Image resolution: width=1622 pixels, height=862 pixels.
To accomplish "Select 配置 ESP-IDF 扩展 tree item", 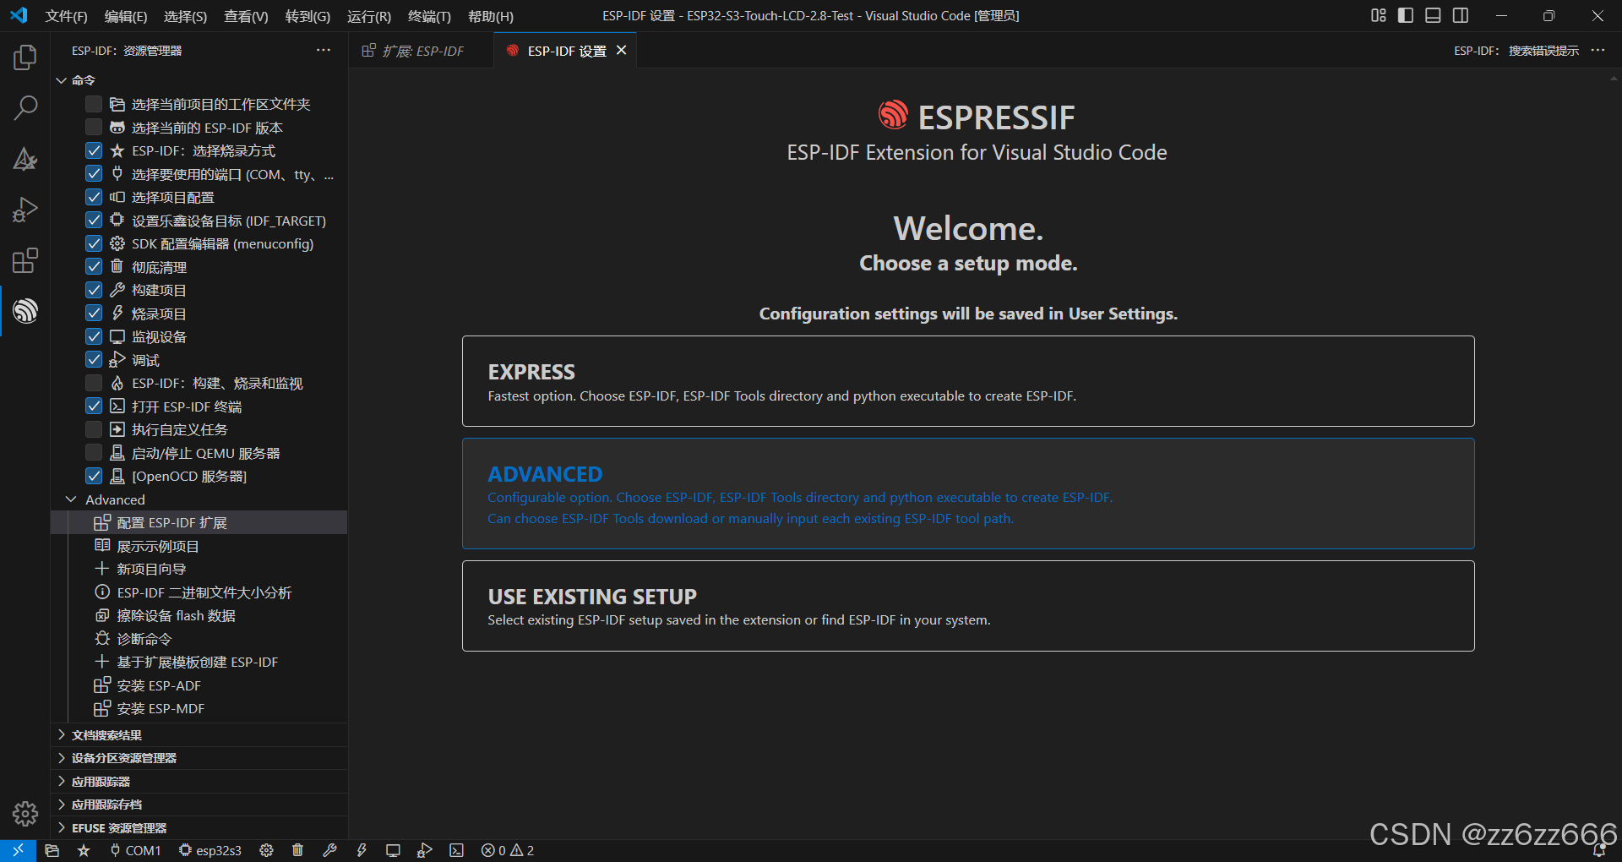I will pos(199,522).
